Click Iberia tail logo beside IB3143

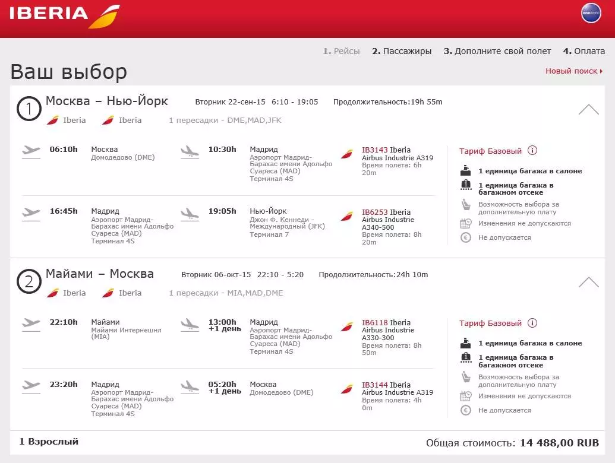347,154
